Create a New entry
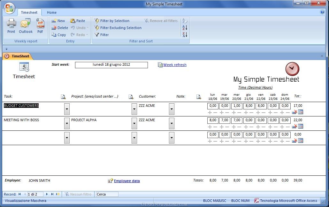This screenshot has width=329, height=207. coord(58,21)
